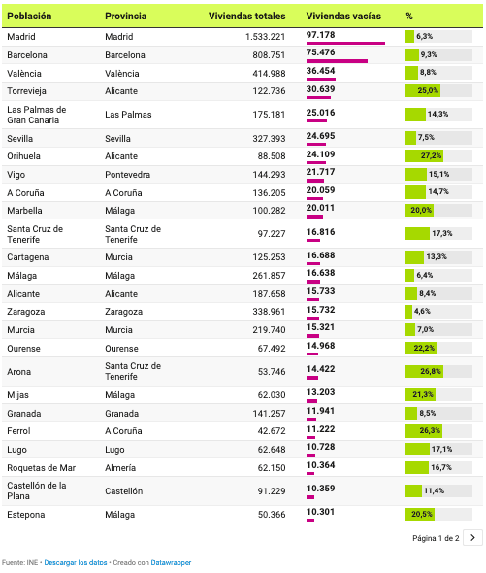Open the Datawrapper link

[x=171, y=562]
